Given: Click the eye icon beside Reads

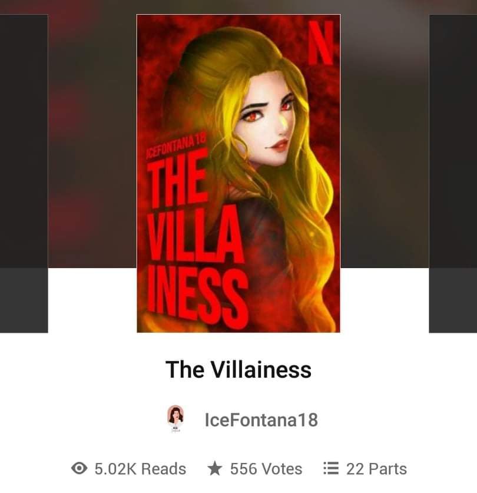Looking at the screenshot, I should 79,468.
